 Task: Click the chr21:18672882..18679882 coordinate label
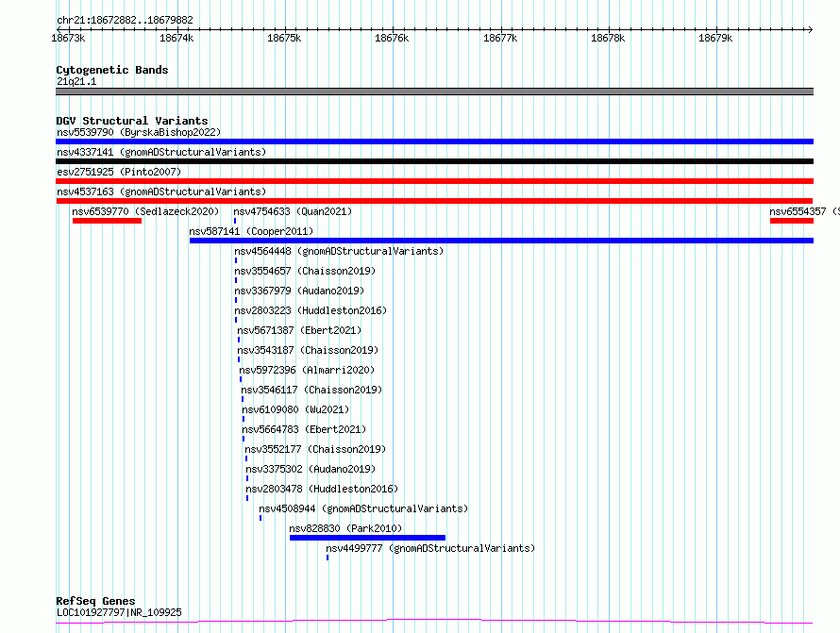click(x=125, y=21)
